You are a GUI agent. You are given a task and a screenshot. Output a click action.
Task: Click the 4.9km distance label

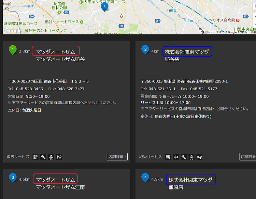(157, 179)
